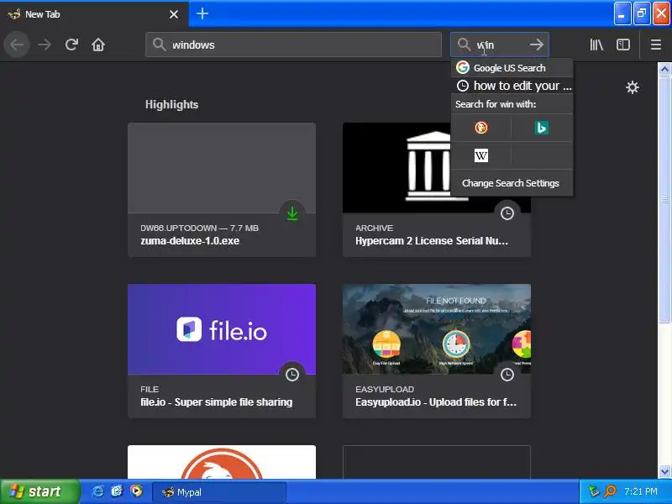Click the vertical scrollbar up arrow
Image resolution: width=672 pixels, height=504 pixels.
(x=664, y=69)
